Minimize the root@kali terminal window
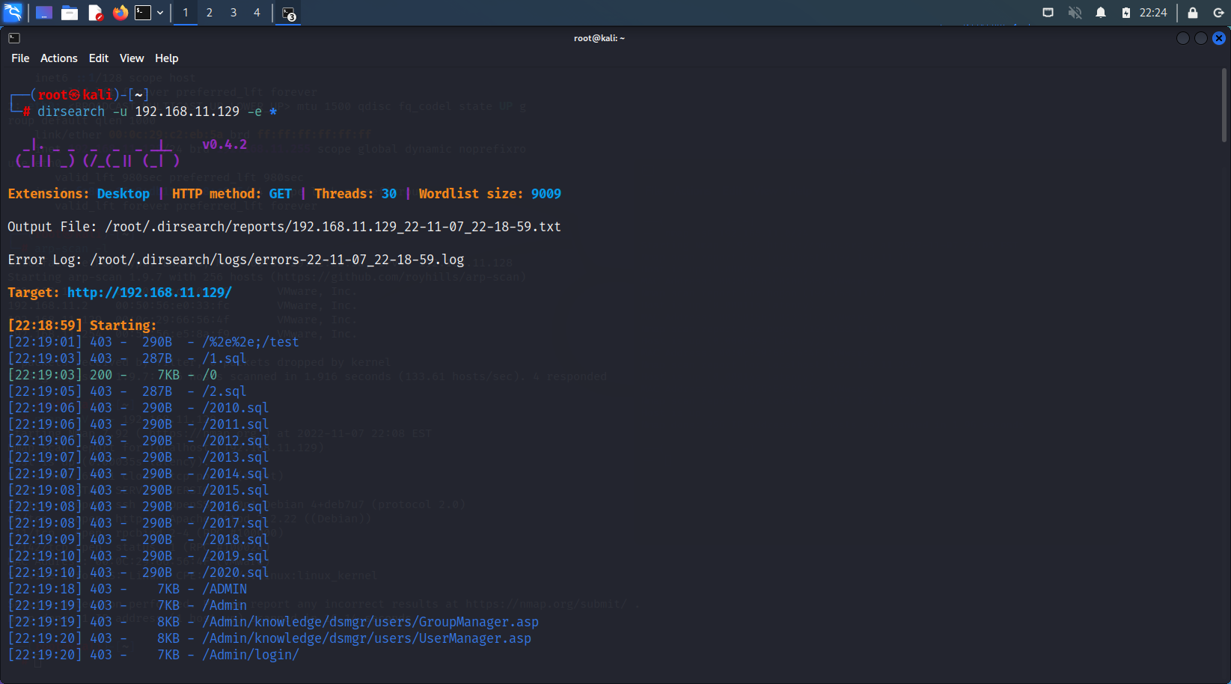Viewport: 1231px width, 684px height. click(x=1183, y=38)
